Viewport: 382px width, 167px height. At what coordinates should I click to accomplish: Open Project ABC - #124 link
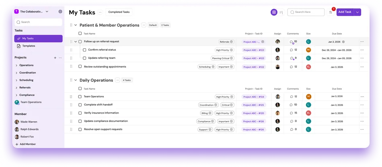point(254,97)
